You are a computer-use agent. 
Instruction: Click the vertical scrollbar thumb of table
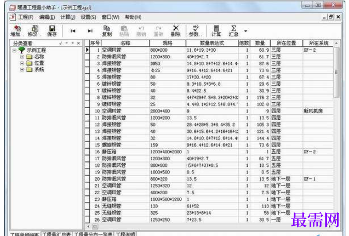pos(336,72)
